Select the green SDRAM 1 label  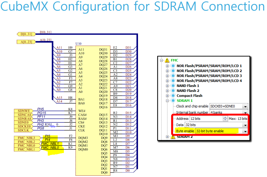(x=185, y=101)
